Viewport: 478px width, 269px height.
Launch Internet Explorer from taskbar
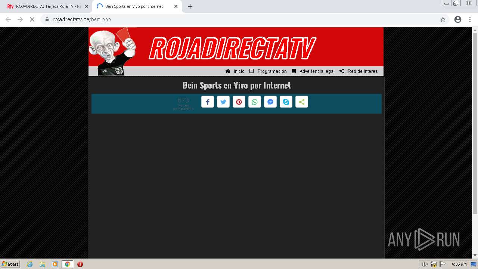(30, 264)
